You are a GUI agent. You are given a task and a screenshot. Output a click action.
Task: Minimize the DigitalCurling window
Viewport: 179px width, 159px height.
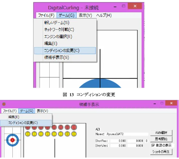115,7
